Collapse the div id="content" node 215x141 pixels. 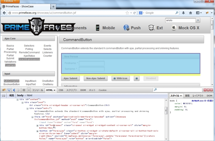pyautogui.click(x=17, y=100)
